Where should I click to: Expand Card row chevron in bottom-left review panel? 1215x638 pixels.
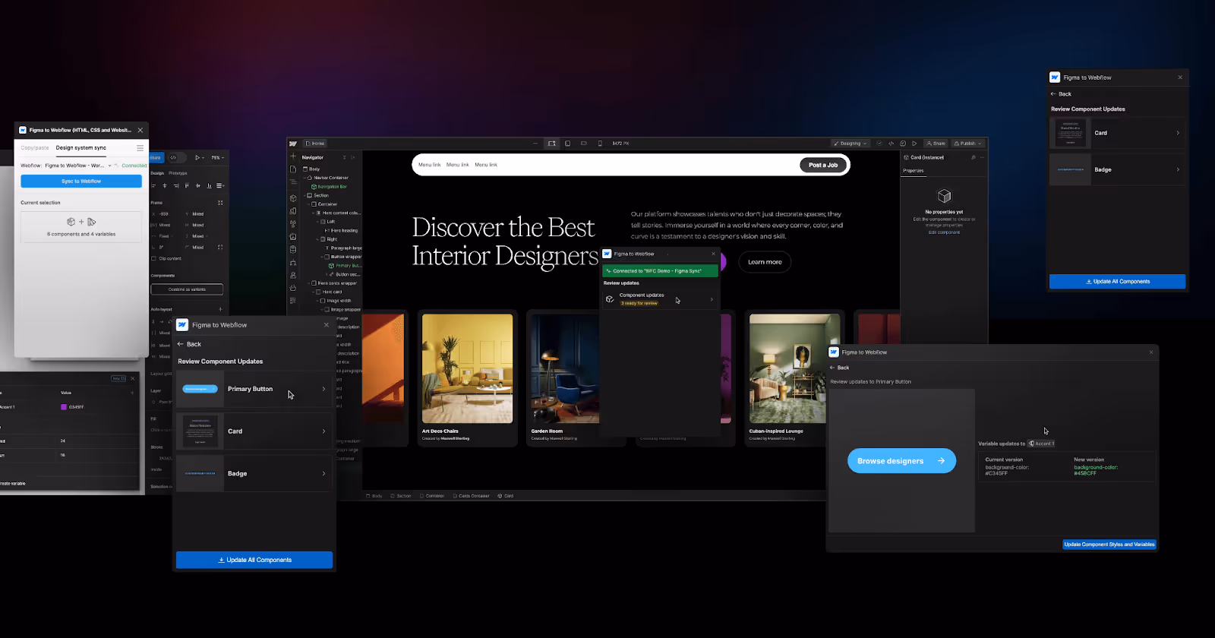(x=323, y=431)
